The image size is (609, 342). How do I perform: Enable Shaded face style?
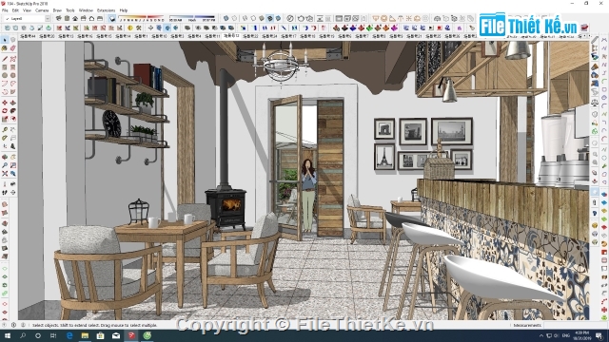pyautogui.click(x=262, y=18)
